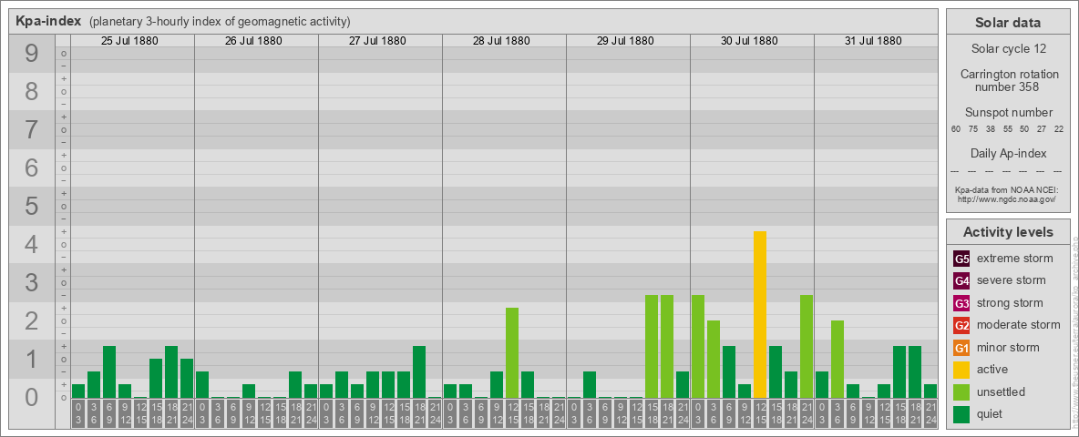Click the Kp scale number 0
The width and height of the screenshot is (1079, 437).
(x=32, y=397)
